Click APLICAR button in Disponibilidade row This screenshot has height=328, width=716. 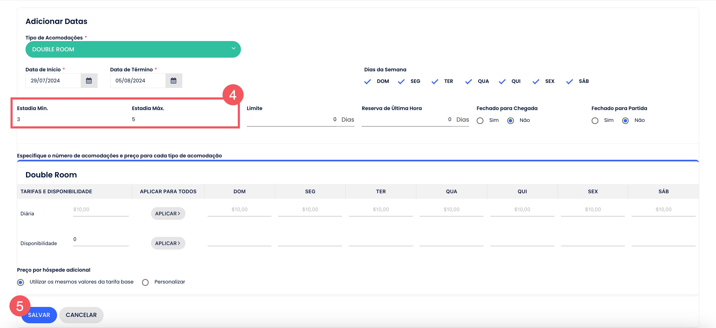tap(168, 243)
